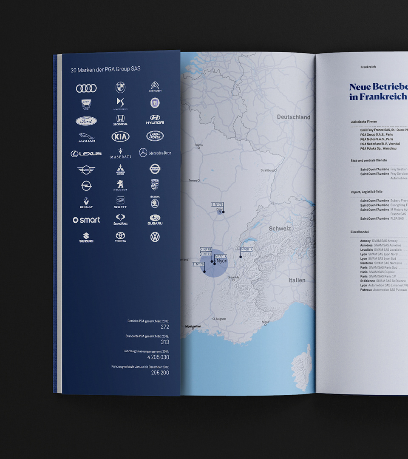Image resolution: width=408 pixels, height=459 pixels.
Task: Select the Mercedes-Benz star logo
Action: click(x=155, y=153)
